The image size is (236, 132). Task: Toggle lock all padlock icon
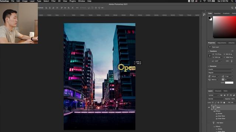[x=224, y=103]
